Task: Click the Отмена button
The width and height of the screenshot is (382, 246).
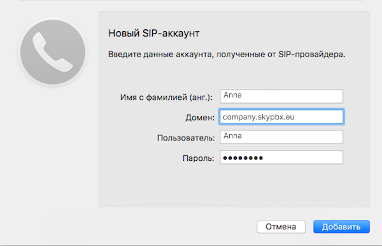Action: 281,226
